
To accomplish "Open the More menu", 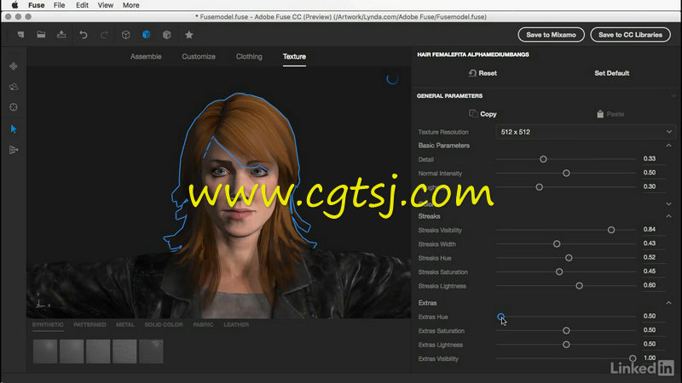I will [131, 5].
